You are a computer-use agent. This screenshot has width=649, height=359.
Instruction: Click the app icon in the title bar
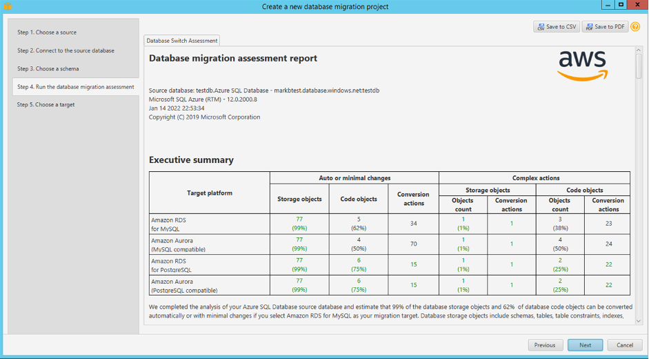[x=8, y=6]
